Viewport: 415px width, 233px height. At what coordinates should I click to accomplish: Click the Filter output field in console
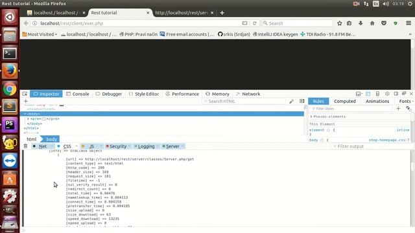pos(370,146)
